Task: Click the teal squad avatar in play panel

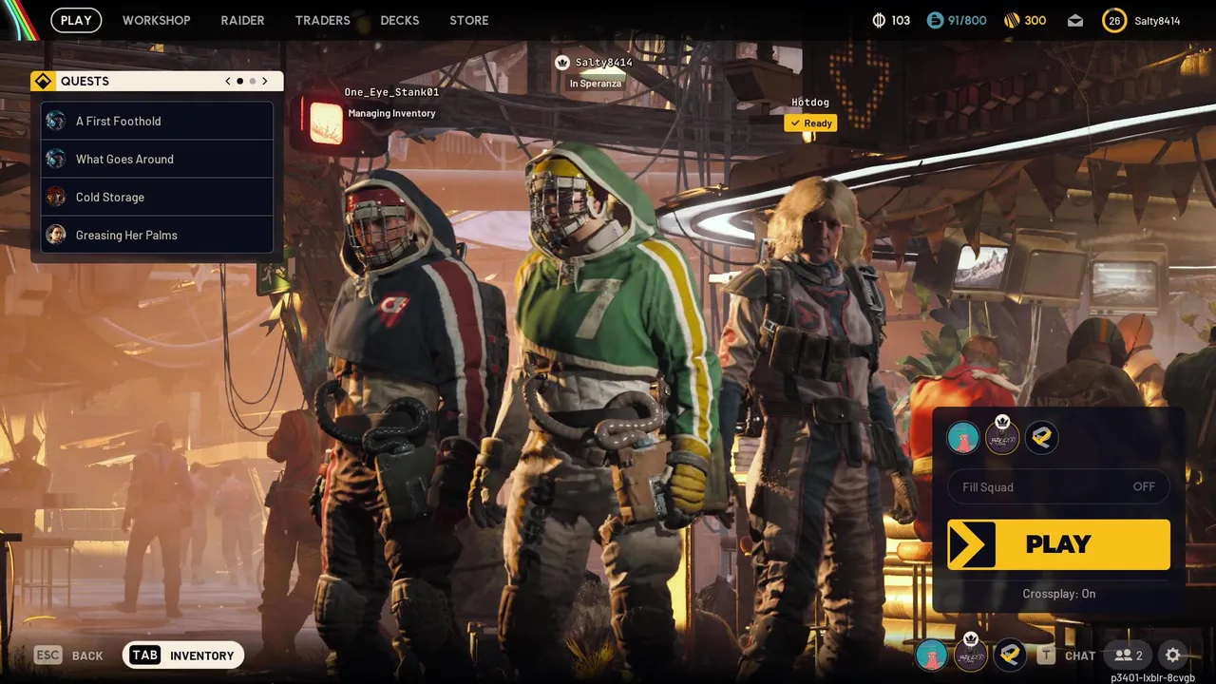Action: point(963,438)
